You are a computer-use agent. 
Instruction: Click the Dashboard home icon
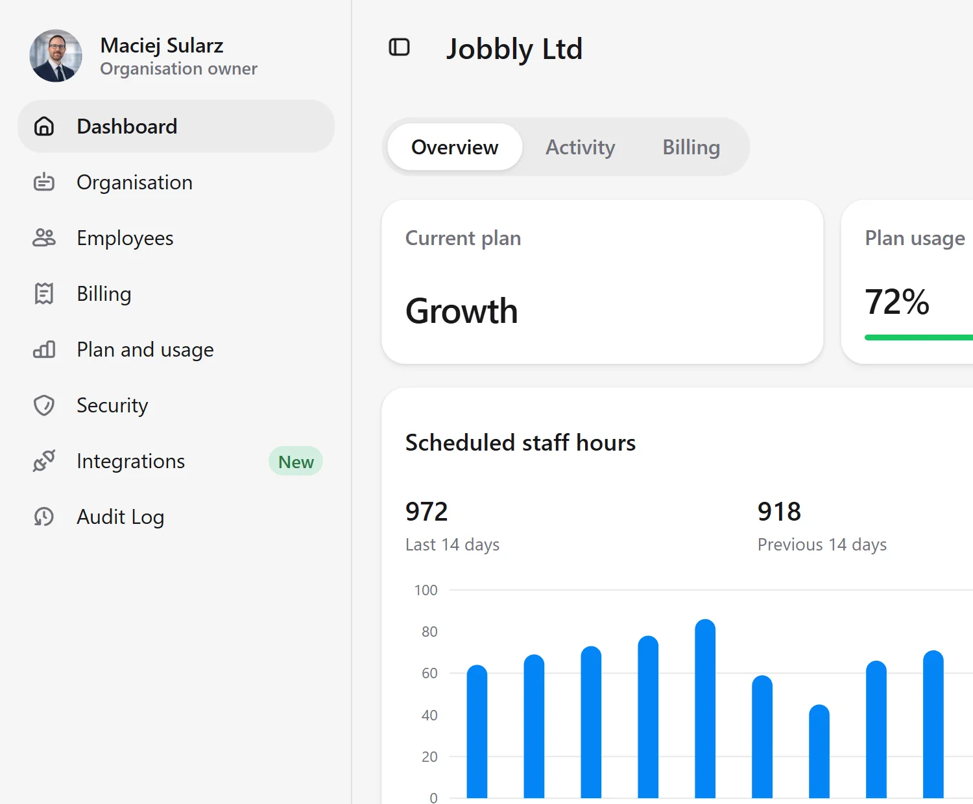point(44,126)
